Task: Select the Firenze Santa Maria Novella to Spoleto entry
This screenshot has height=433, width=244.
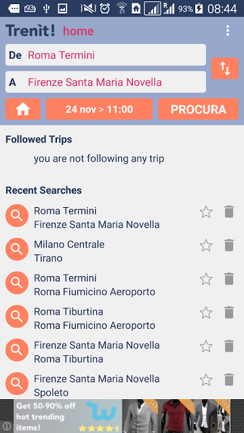Action: coord(96,386)
